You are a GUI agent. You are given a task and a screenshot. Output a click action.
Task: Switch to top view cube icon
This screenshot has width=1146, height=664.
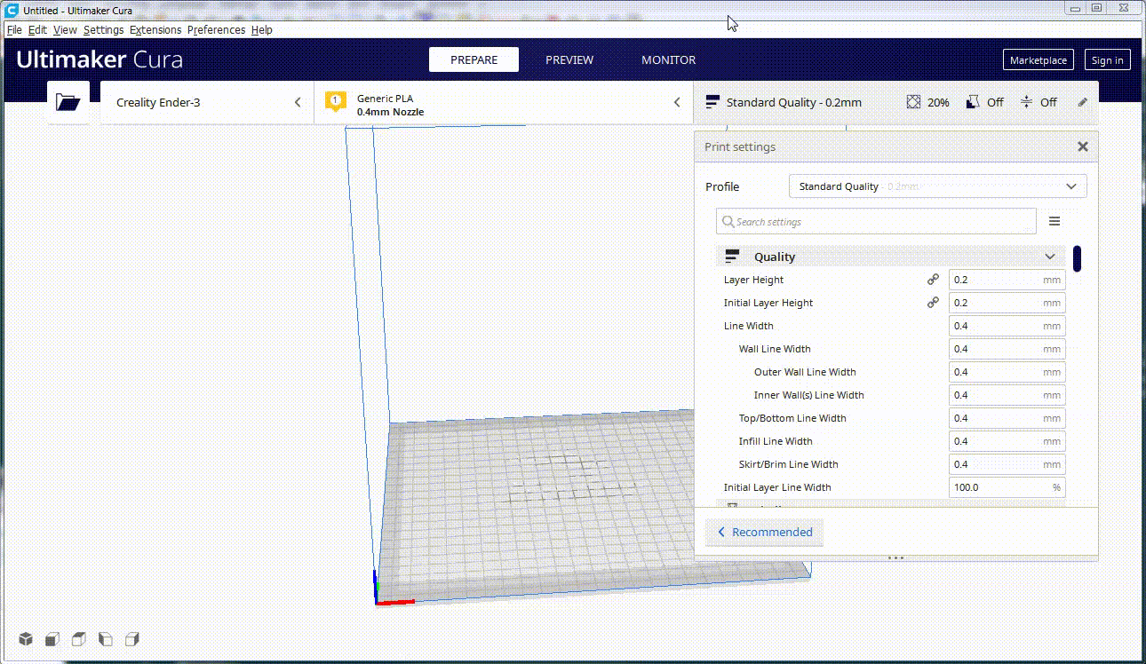click(x=79, y=639)
